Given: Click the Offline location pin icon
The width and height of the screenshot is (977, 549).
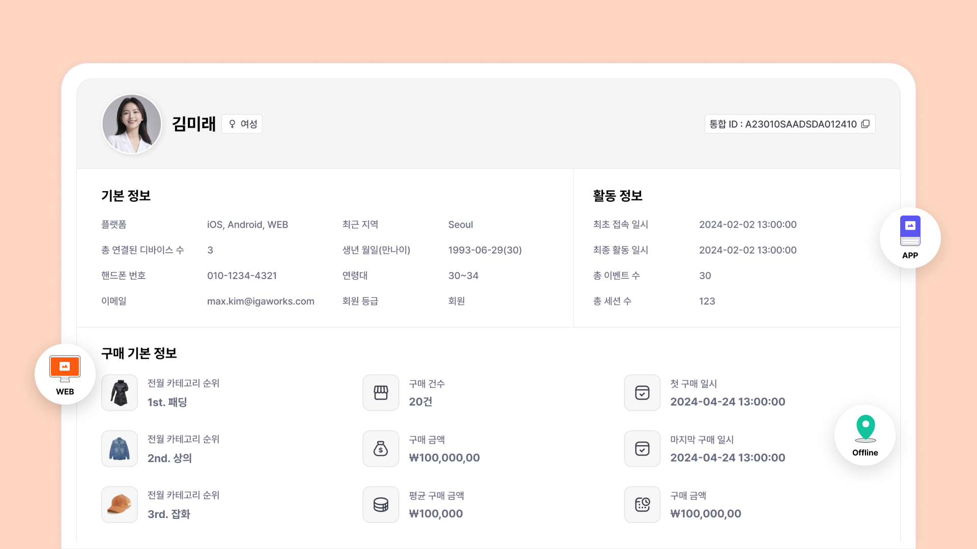Looking at the screenshot, I should (x=865, y=428).
